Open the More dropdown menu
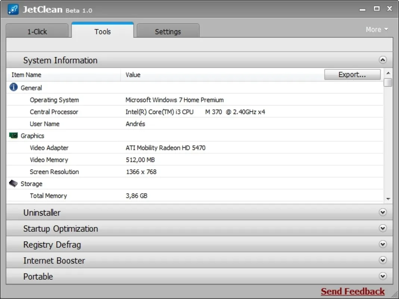This screenshot has height=299, width=399. point(377,30)
